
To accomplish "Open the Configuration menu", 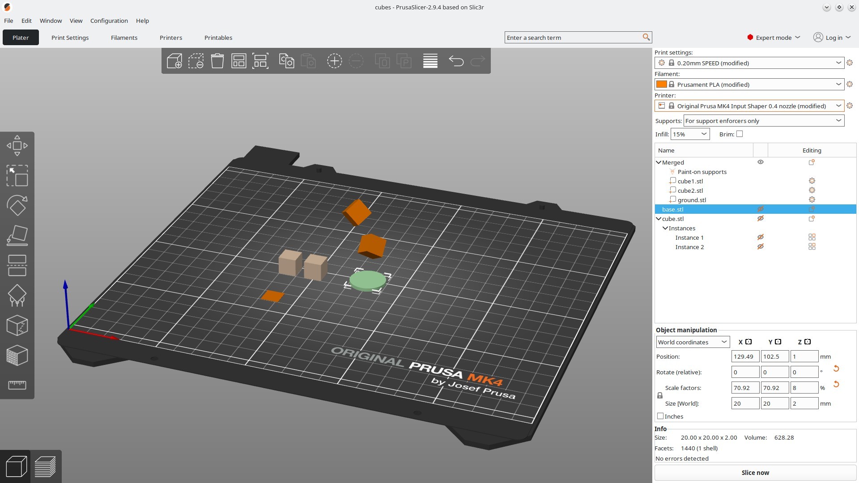I will 109,21.
